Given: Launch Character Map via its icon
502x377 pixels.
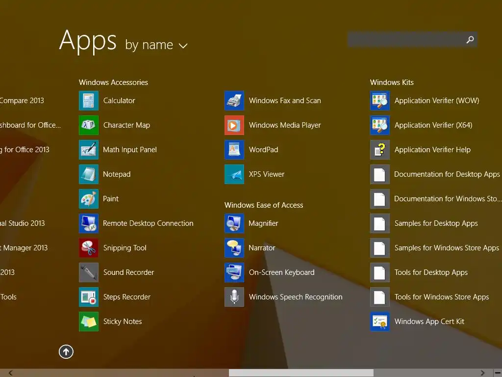Looking at the screenshot, I should [89, 125].
